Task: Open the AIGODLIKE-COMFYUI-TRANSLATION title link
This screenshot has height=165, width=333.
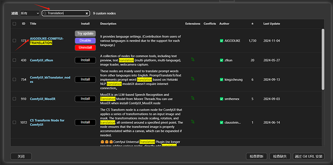Action: 47,41
